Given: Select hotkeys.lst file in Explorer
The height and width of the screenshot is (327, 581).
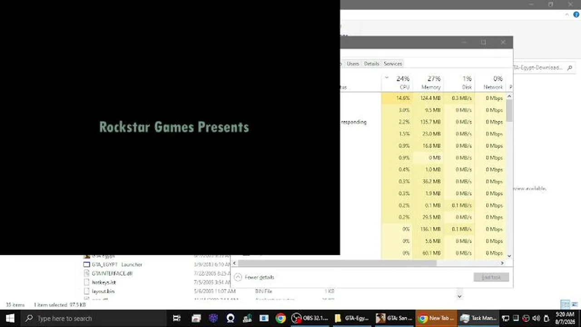Looking at the screenshot, I should 103,282.
